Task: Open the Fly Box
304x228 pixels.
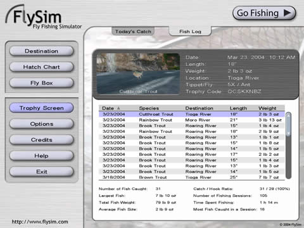Action: point(42,83)
